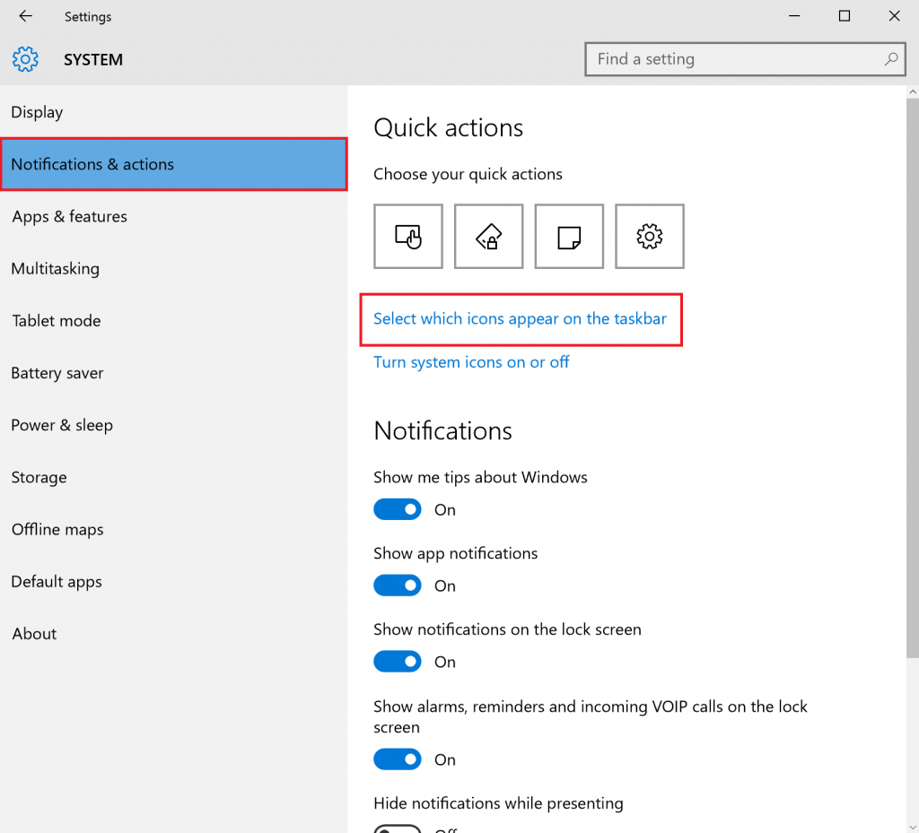919x833 pixels.
Task: Click Turn system icons on or off
Action: [x=471, y=362]
